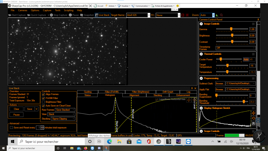Toggle Logarithmic Horizontal Axis checkbox
Viewport: 268px width, 151px height.
(x=157, y=99)
